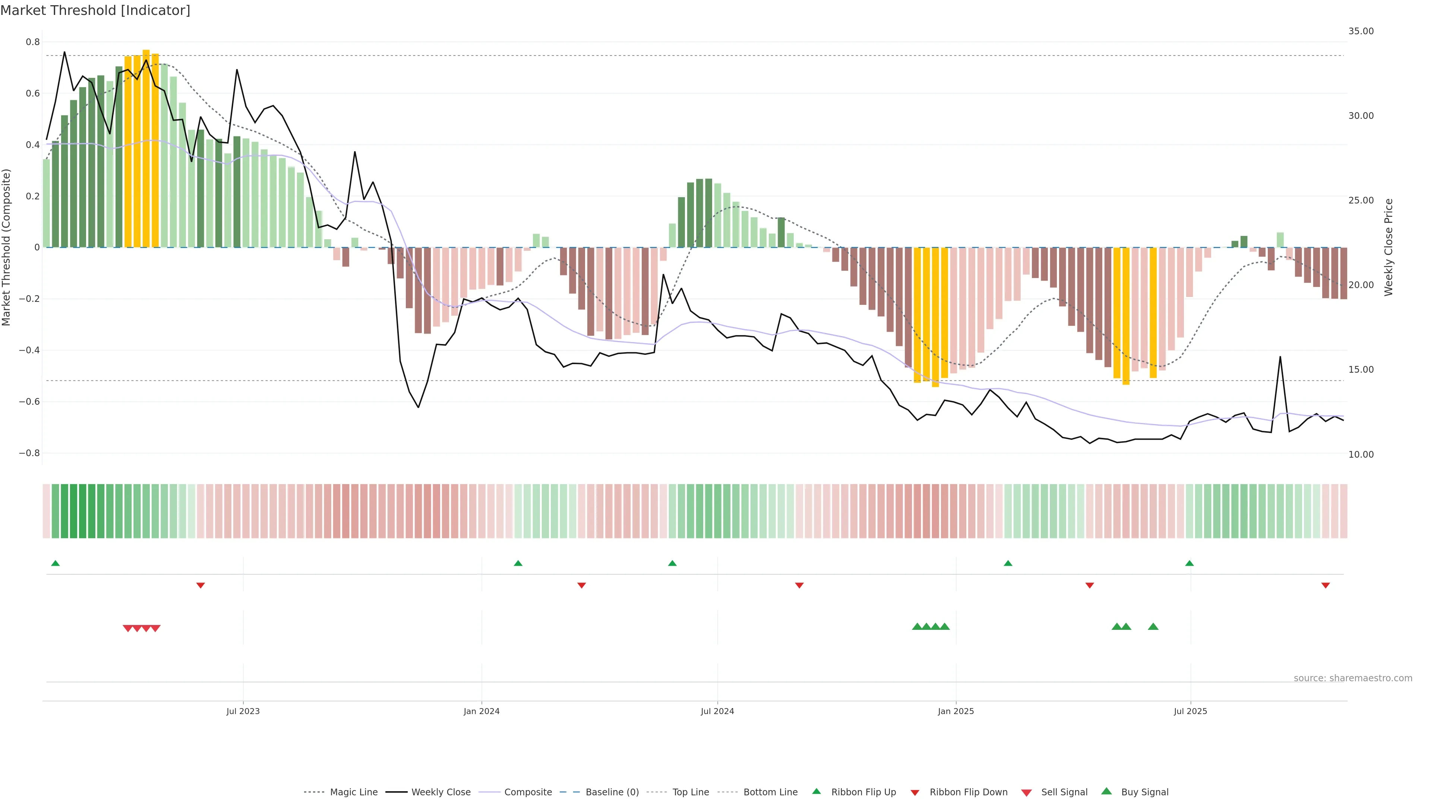Click the Buy Signal legend triangle icon
This screenshot has width=1431, height=805.
(1106, 791)
